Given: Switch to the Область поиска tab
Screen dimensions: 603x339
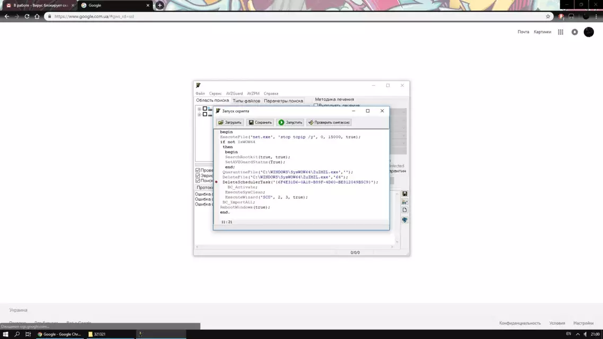Looking at the screenshot, I should 212,100.
